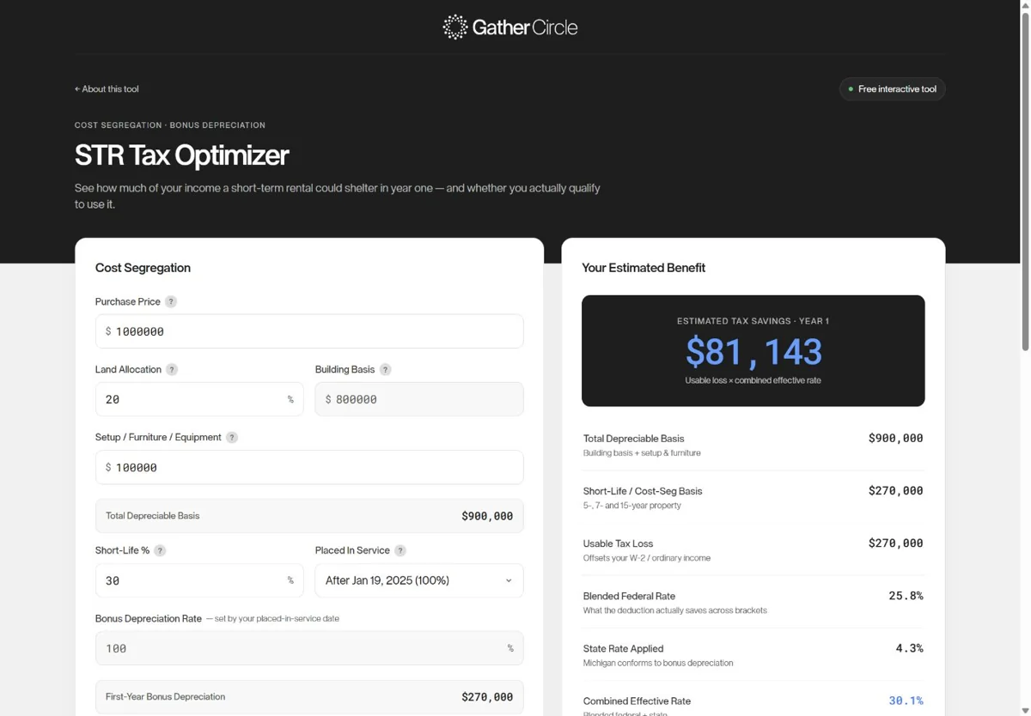The height and width of the screenshot is (716, 1031).
Task: Click the $81,143 estimated tax savings figure
Action: point(753,352)
